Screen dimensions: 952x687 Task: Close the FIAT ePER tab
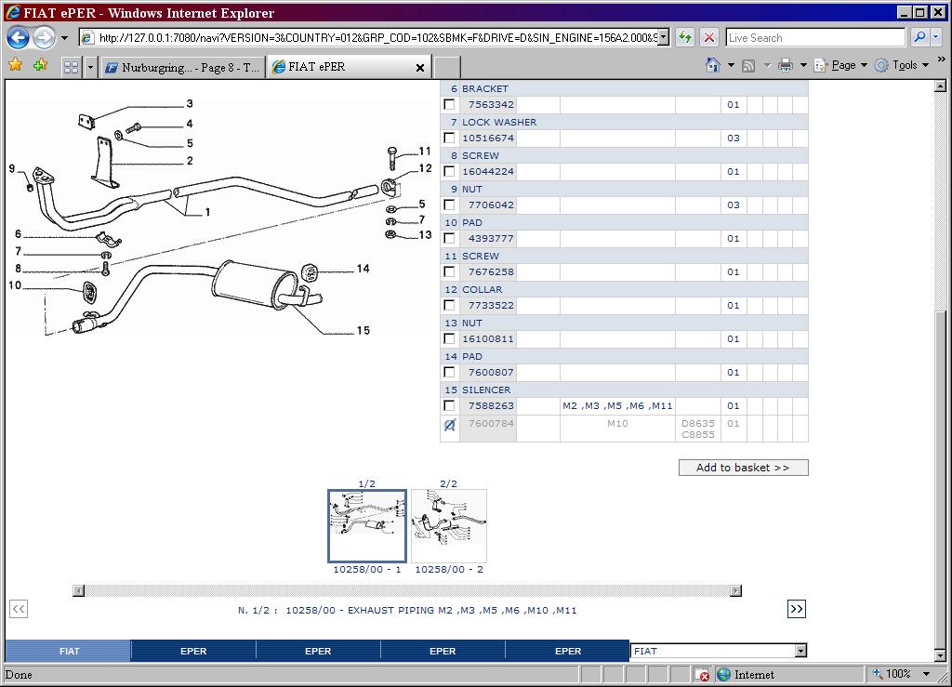(419, 68)
